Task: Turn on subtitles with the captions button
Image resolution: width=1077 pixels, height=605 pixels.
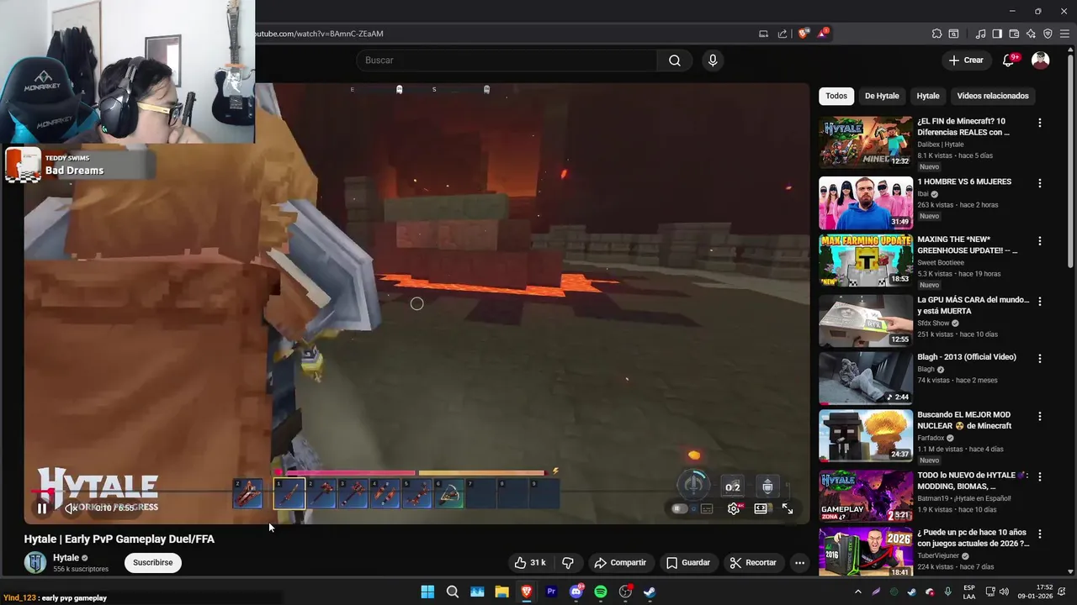Action: (707, 508)
